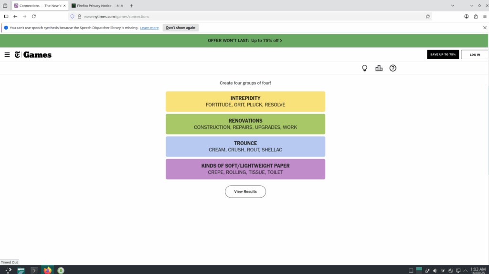This screenshot has height=274, width=489.
Task: Launch Firefox from the taskbar
Action: point(47,270)
